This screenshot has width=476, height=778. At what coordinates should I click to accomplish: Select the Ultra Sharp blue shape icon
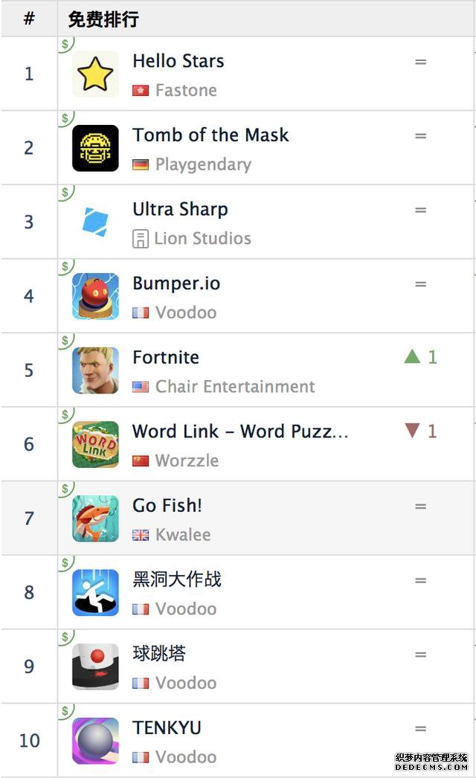click(95, 222)
